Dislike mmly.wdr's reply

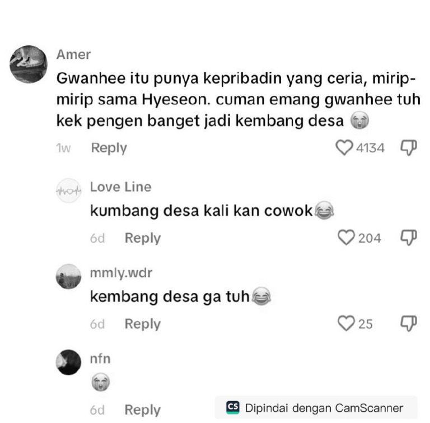tap(409, 324)
